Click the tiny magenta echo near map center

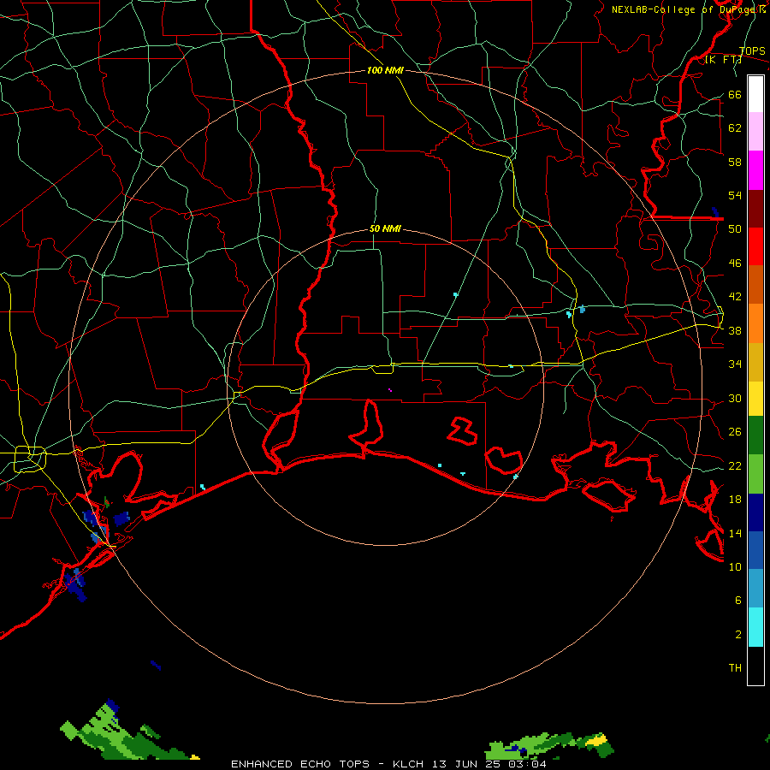point(390,390)
